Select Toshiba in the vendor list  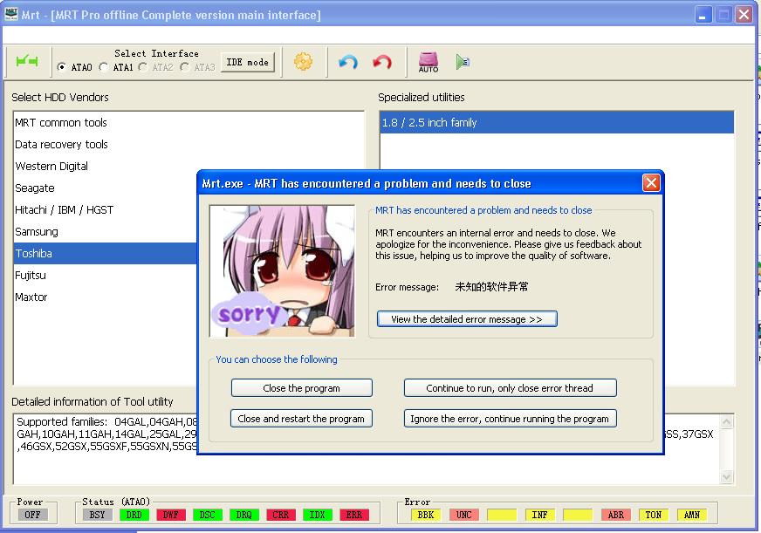[106, 254]
